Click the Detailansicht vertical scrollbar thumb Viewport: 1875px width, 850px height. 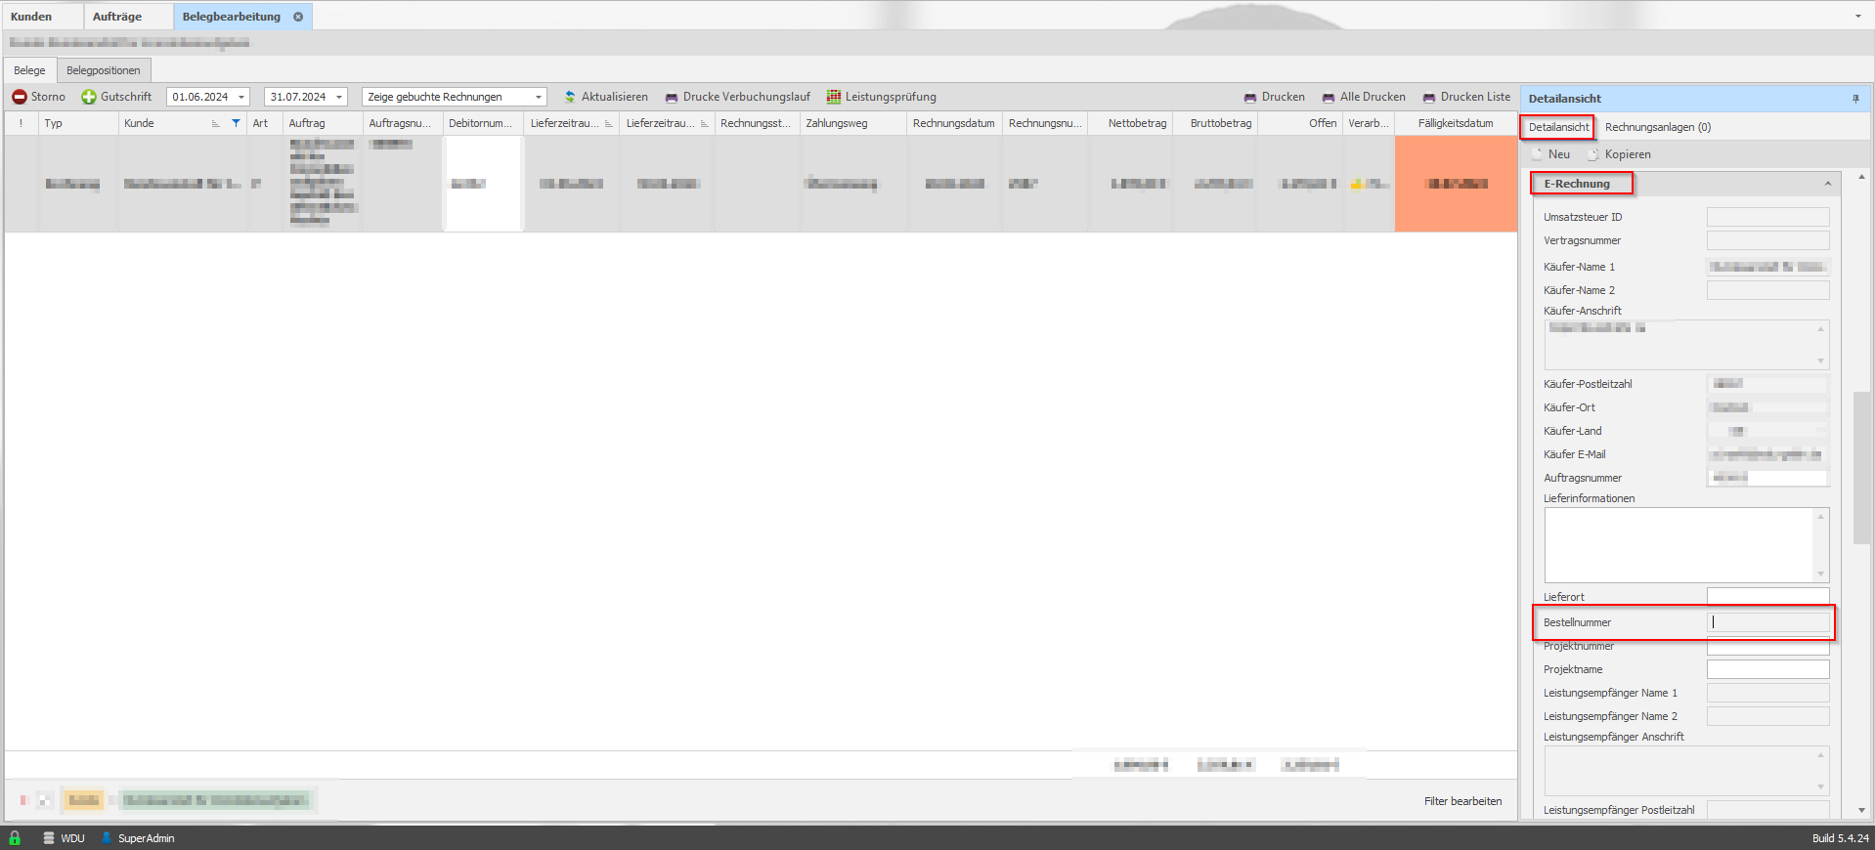1861,467
